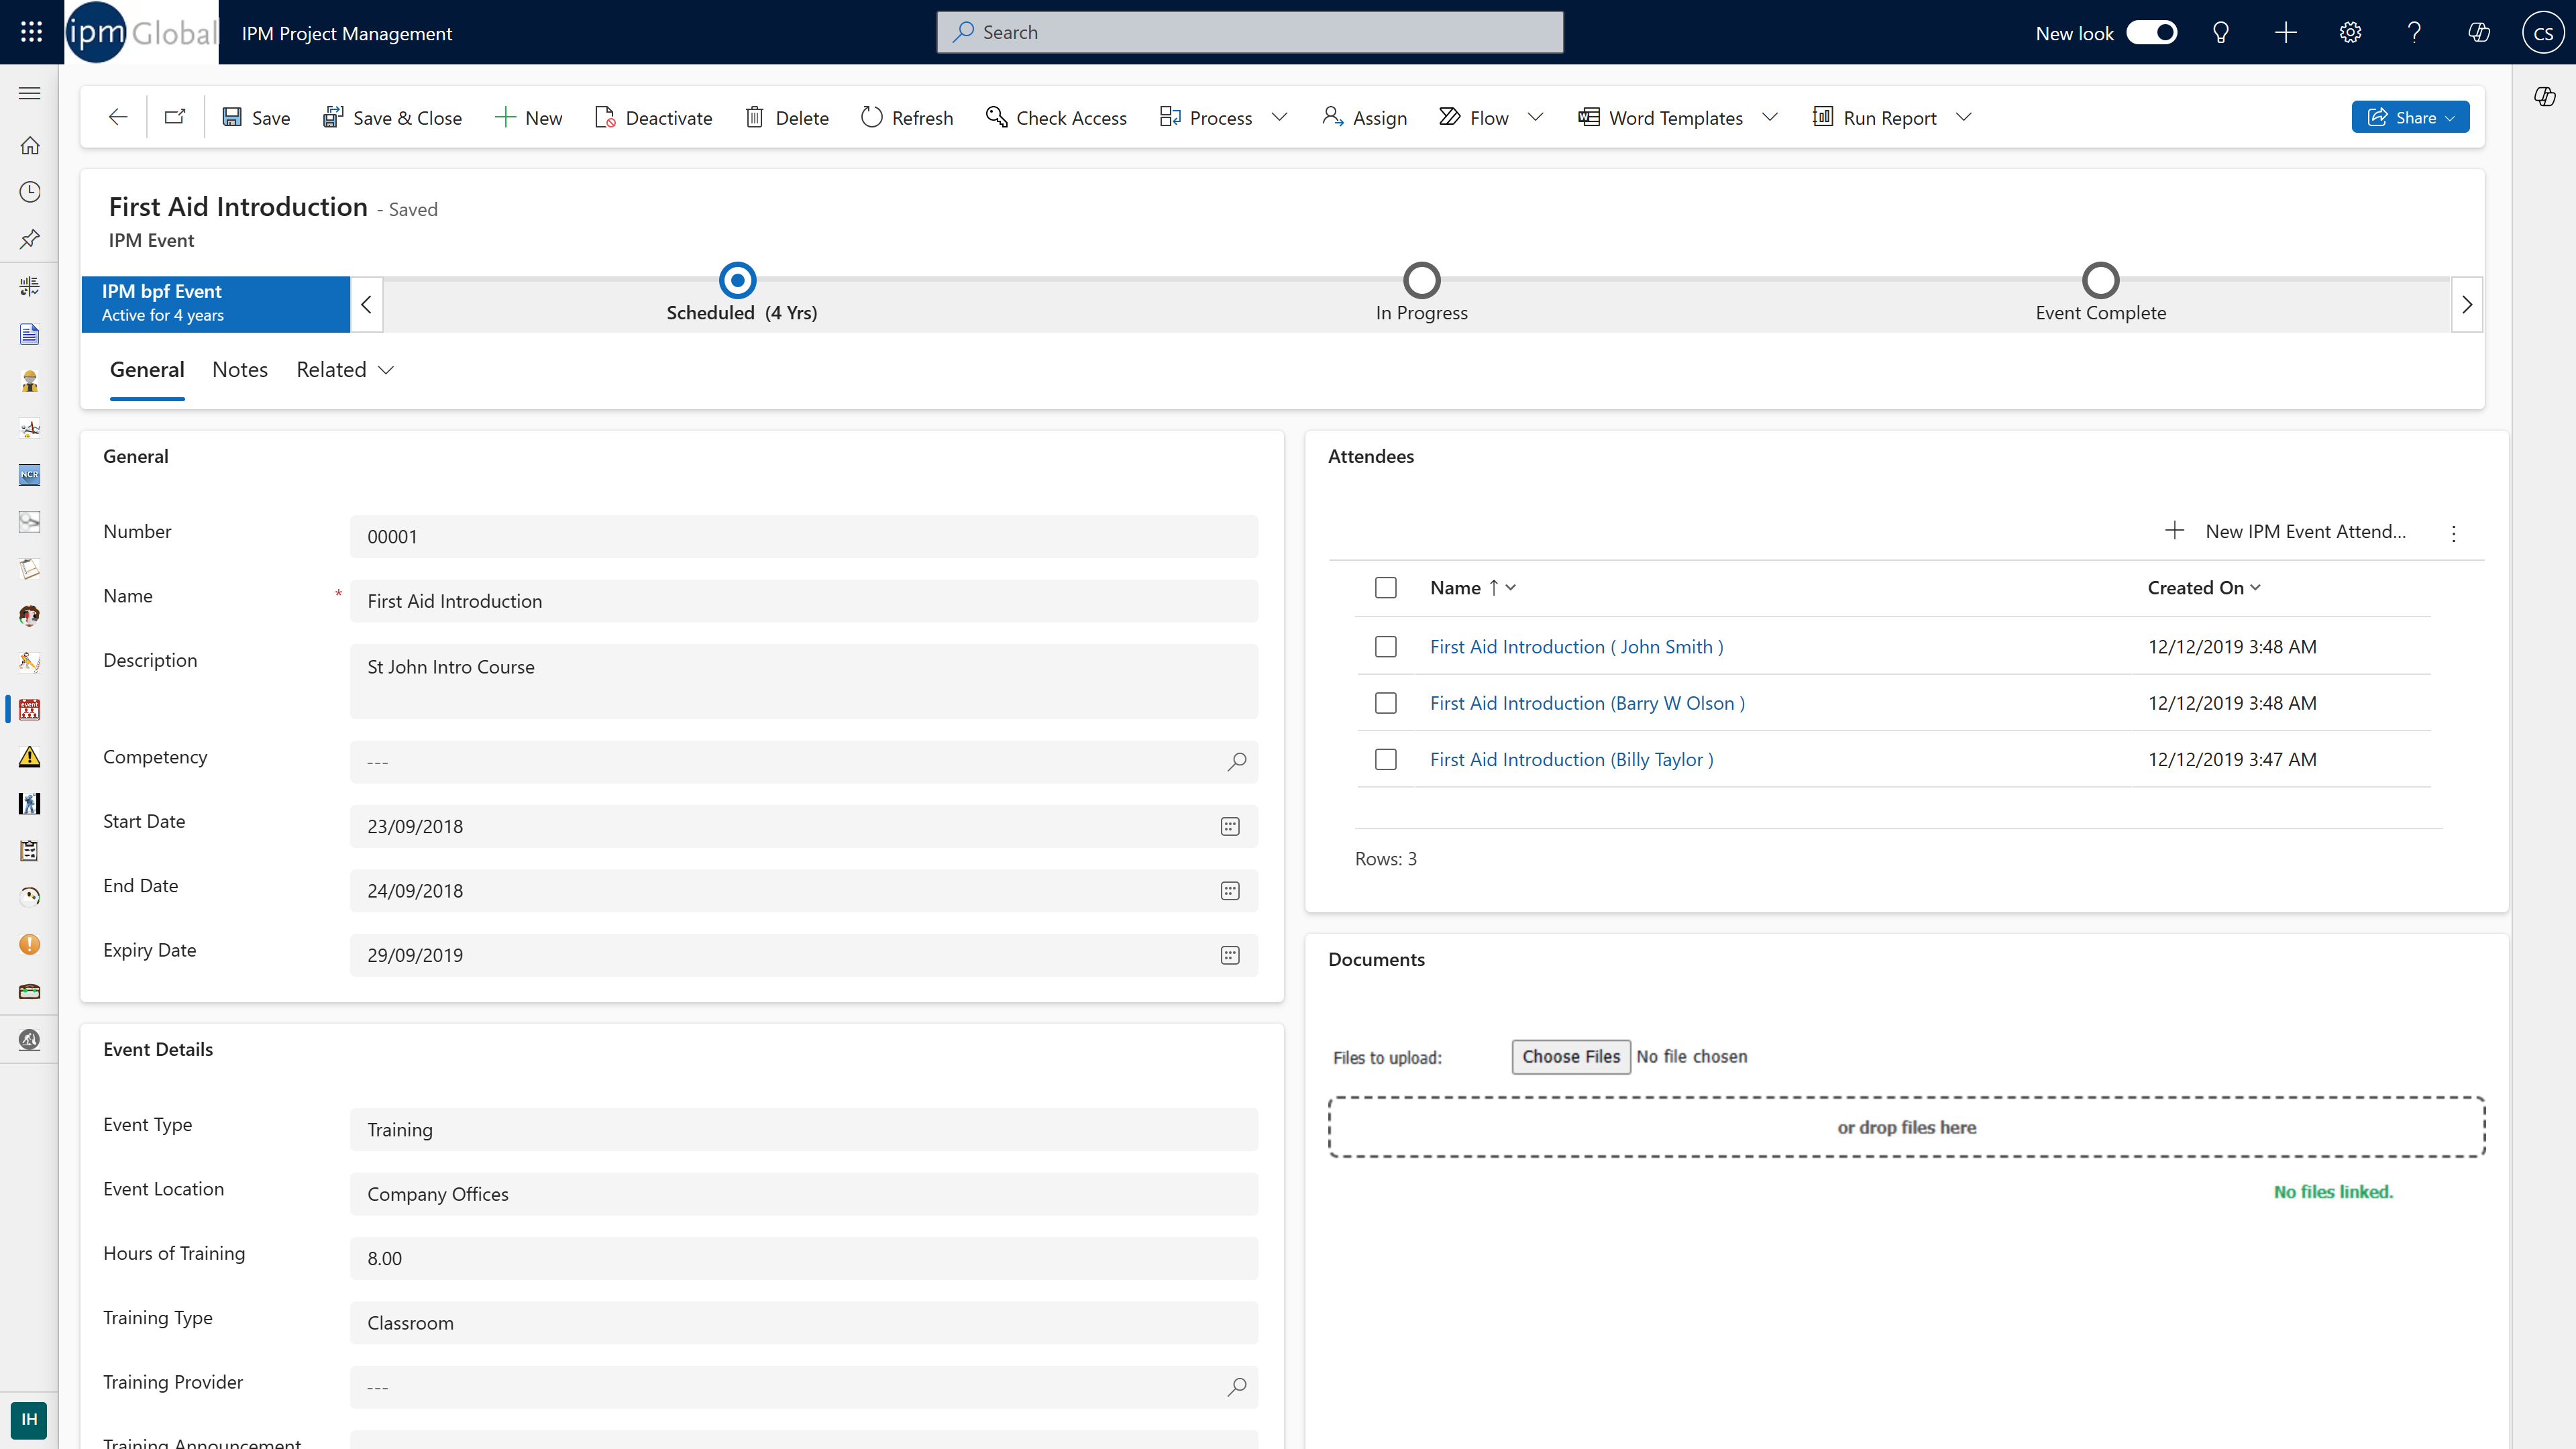Open record in new window icon

click(x=175, y=117)
